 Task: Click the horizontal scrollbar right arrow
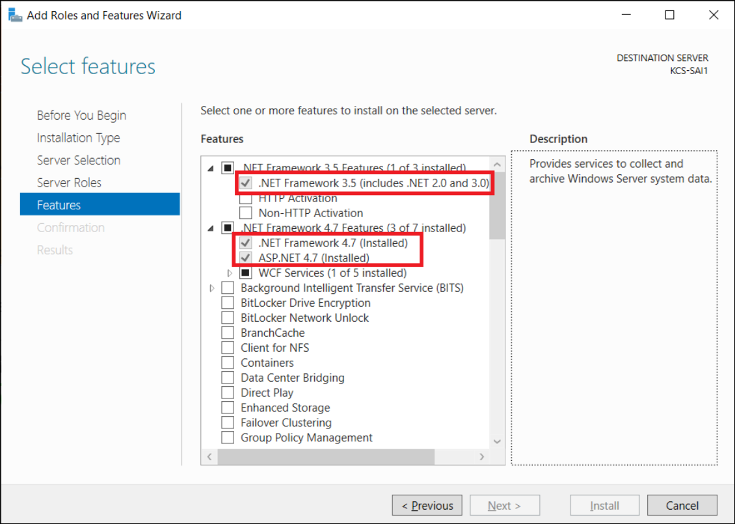[482, 457]
